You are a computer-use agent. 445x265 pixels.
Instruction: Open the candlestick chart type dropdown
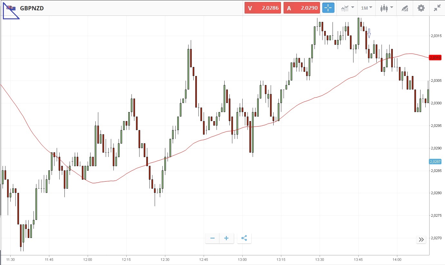pos(386,8)
